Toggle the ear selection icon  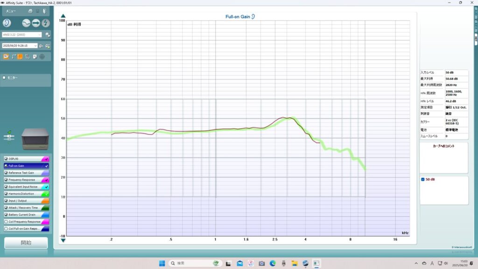point(7,23)
